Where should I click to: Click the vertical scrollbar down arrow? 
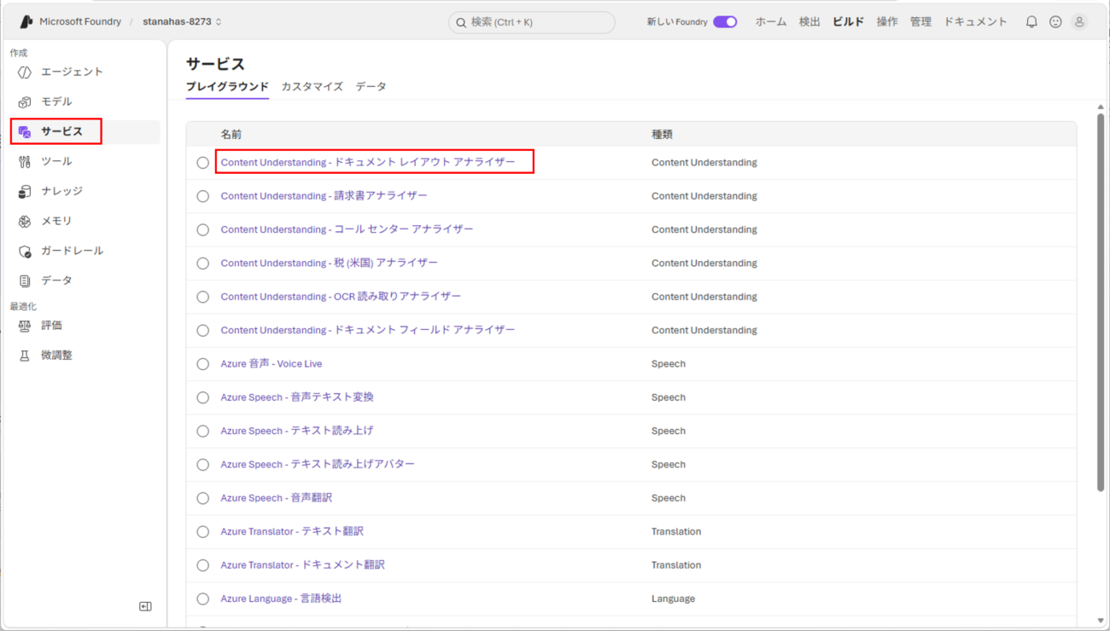1101,621
